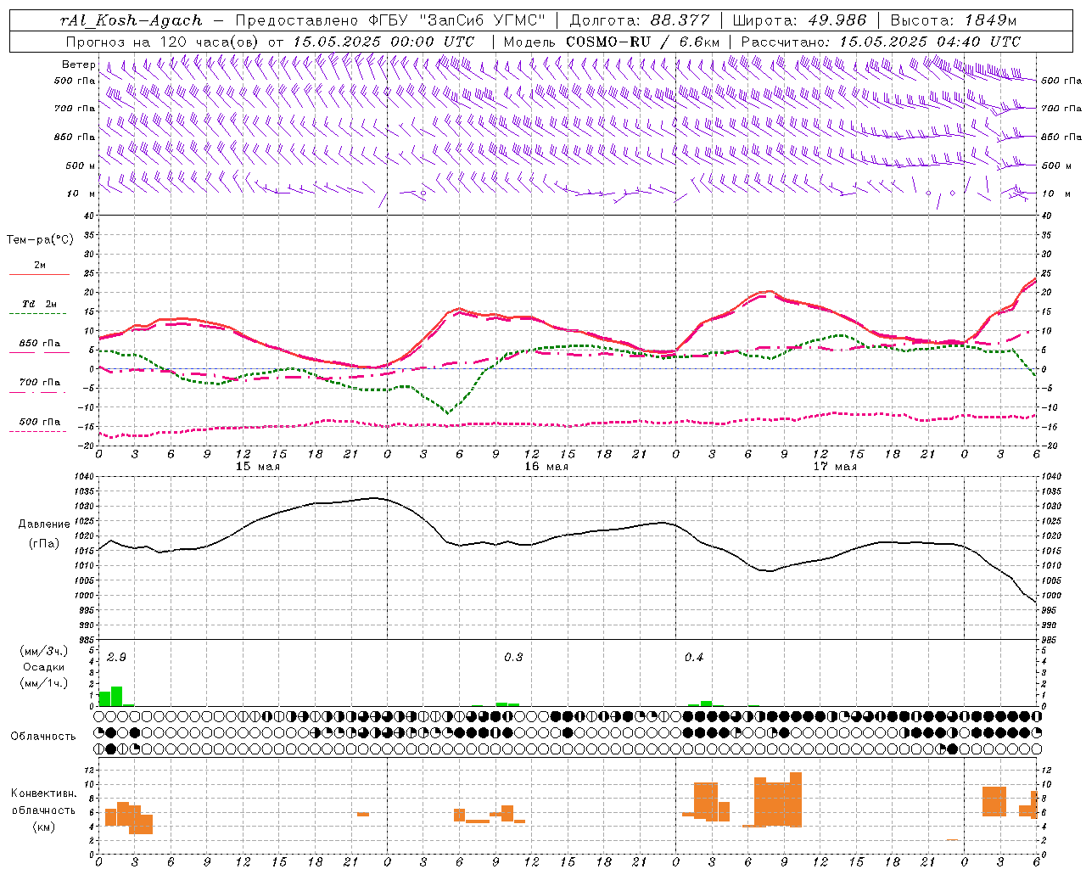
Task: Click the station name rAl_Kosh-Agach
Action: tap(132, 20)
